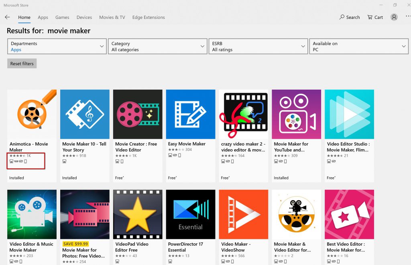Viewport: 411px width, 265px height.
Task: Open the Departments filter dropdown
Action: tap(56, 46)
